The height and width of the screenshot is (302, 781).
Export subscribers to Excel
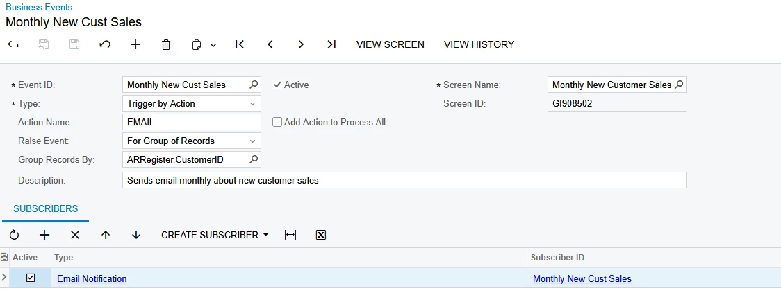coord(321,235)
